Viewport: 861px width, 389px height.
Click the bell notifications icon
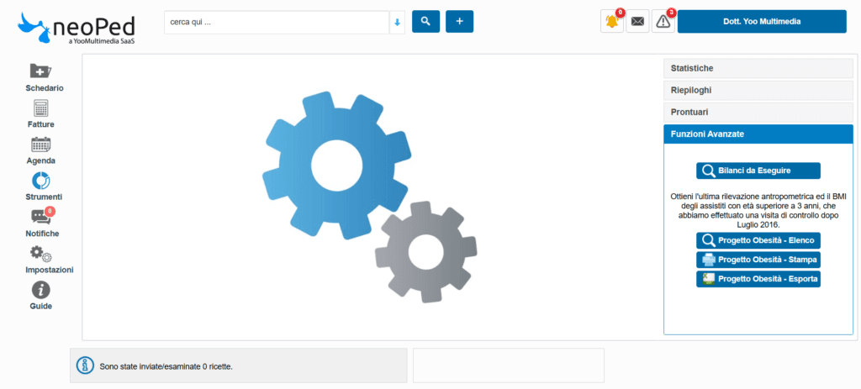611,22
